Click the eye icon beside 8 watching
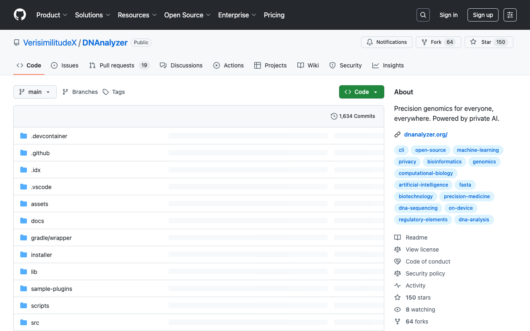 397,309
